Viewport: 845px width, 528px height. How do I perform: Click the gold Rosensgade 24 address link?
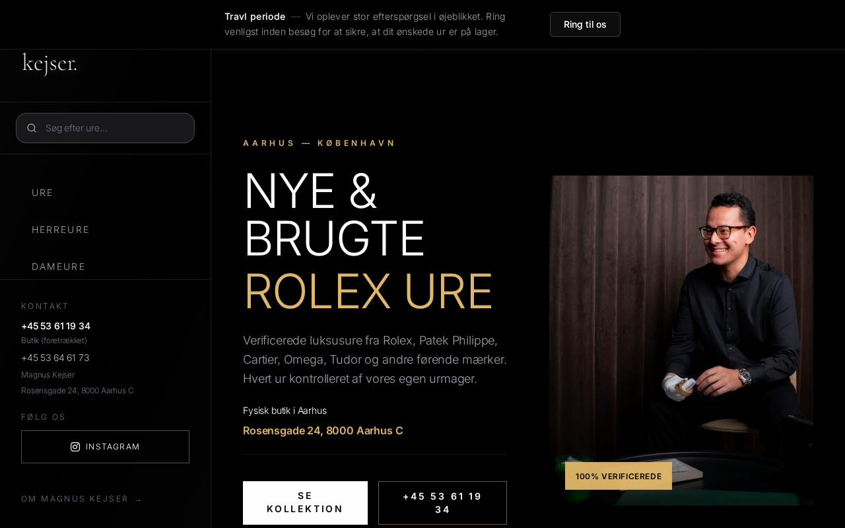tap(323, 431)
